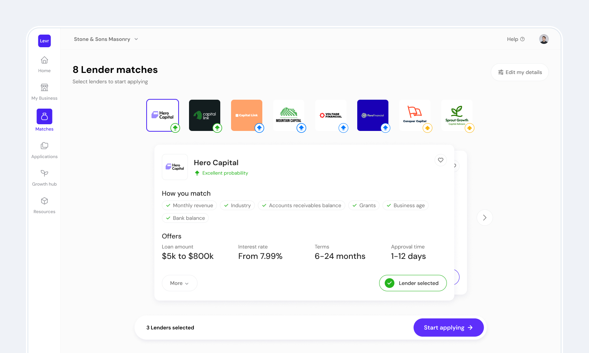Viewport: 589px width, 353px height.
Task: Click blue arrow badge on Voltage Financial thumbnail
Action: tap(343, 128)
